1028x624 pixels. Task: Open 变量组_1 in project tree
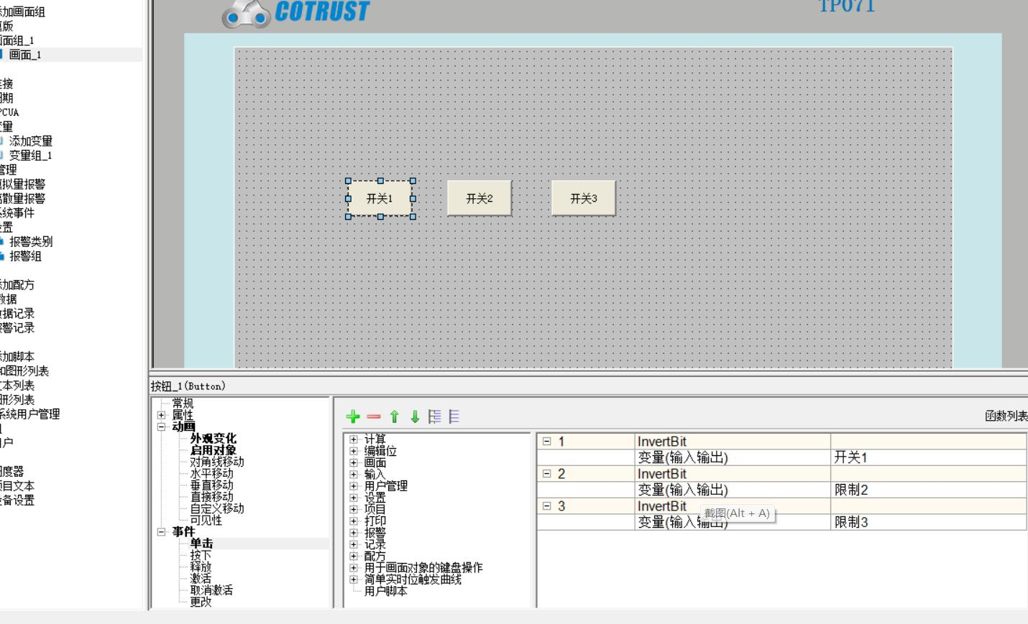30,155
